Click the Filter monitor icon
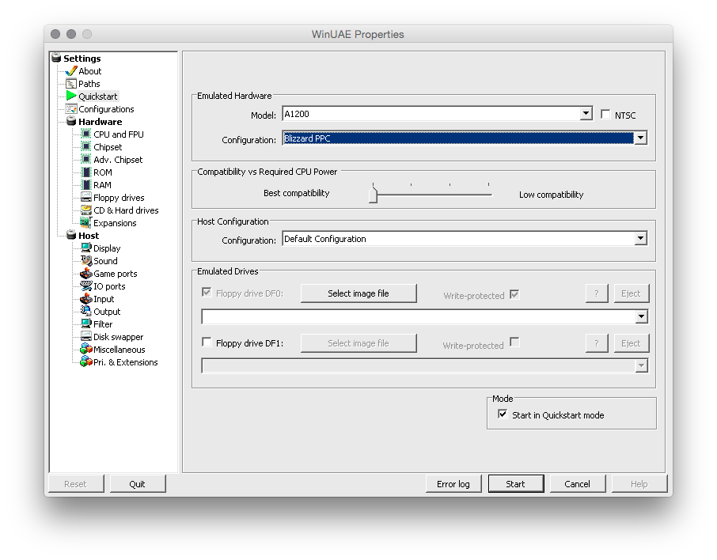This screenshot has height=560, width=717. tap(86, 324)
